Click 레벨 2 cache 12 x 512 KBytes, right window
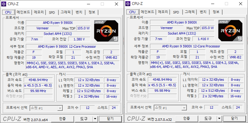248x123 pixels. (x=213, y=91)
